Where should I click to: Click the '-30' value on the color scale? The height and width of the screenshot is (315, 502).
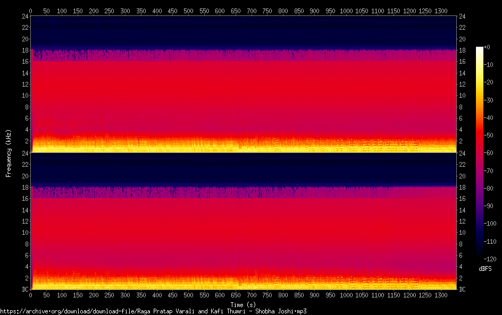point(488,100)
